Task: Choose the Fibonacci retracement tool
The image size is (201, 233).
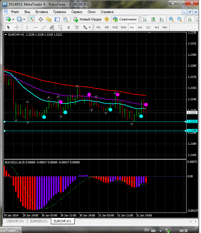Action: (x=61, y=27)
